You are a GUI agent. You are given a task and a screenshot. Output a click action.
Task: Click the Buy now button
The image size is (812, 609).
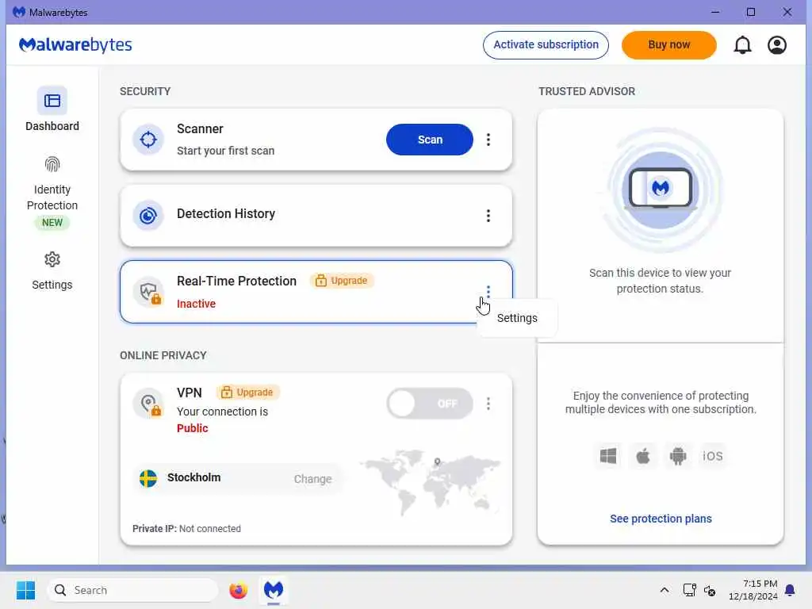click(x=668, y=45)
